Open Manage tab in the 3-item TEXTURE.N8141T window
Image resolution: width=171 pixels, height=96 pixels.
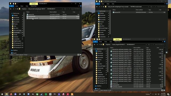click(x=34, y=4)
